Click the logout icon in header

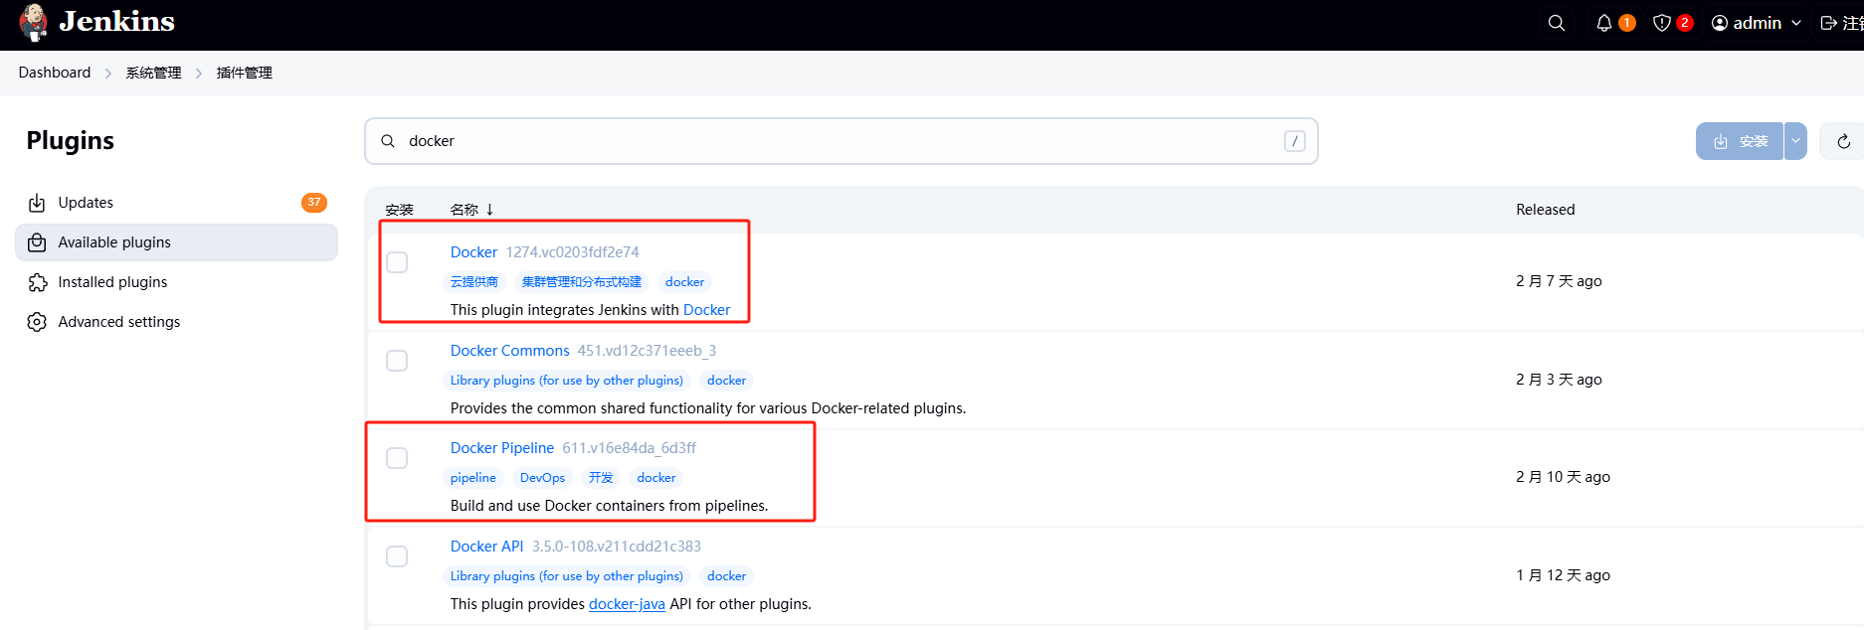1828,23
